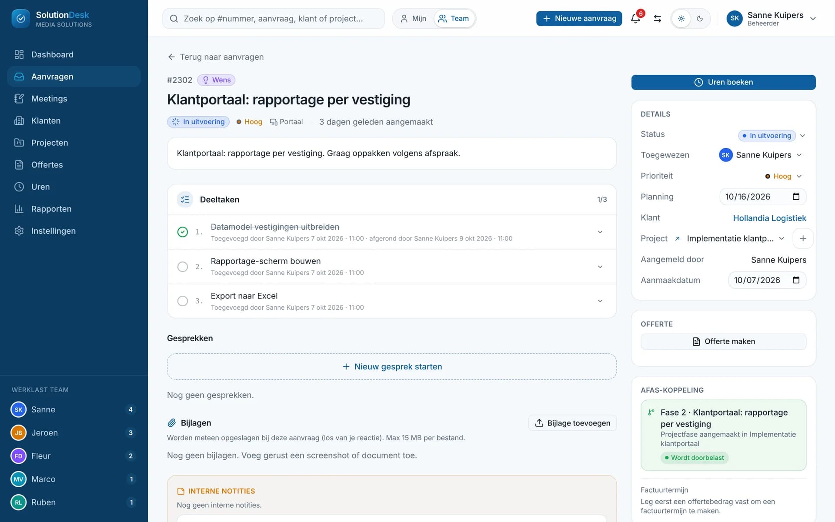Click the SK avatar next to Toegewezen
The height and width of the screenshot is (522, 835).
(725, 155)
